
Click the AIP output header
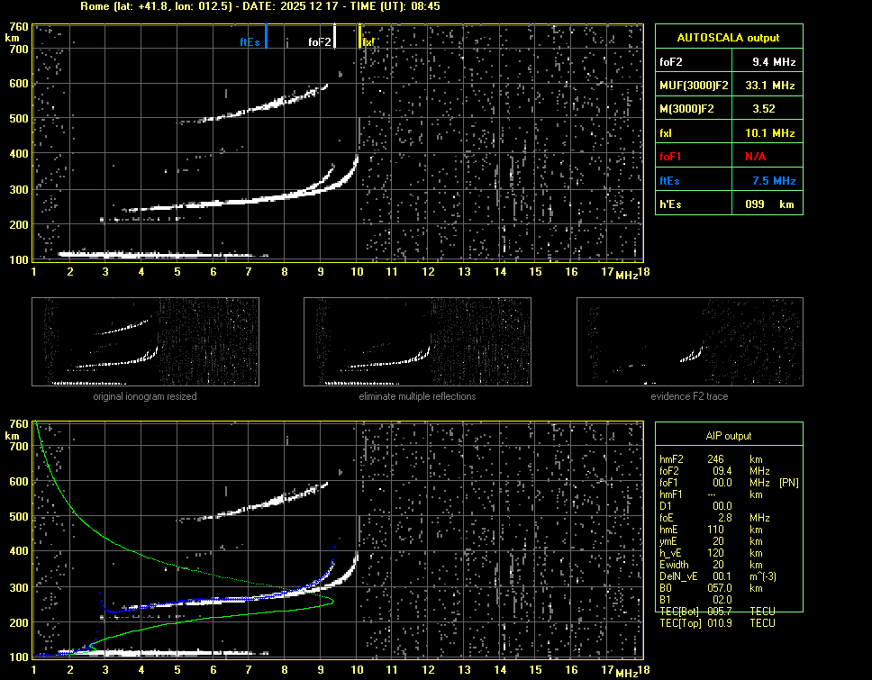click(x=728, y=436)
